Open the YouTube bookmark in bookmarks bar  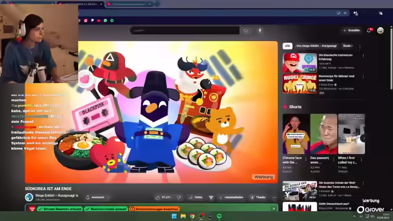99,20
